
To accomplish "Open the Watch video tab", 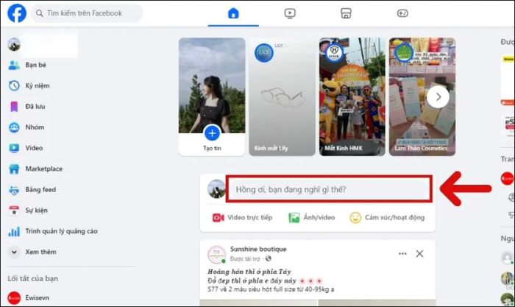I will point(290,13).
